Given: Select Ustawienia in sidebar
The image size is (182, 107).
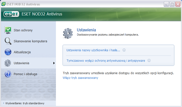Looking at the screenshot, I should tap(28, 63).
